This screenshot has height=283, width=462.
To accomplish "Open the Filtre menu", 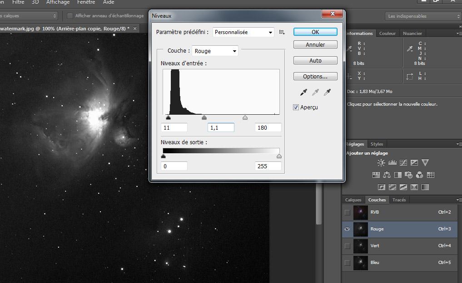I will coord(18,2).
